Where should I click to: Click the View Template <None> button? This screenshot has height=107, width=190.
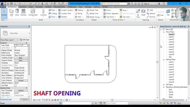(x=21, y=90)
